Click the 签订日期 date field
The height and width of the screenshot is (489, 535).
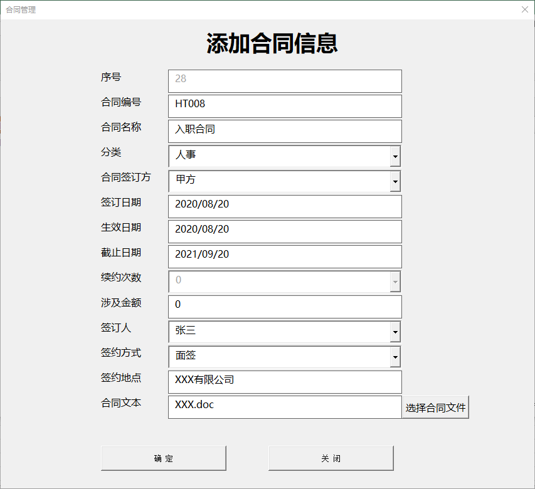pyautogui.click(x=285, y=207)
